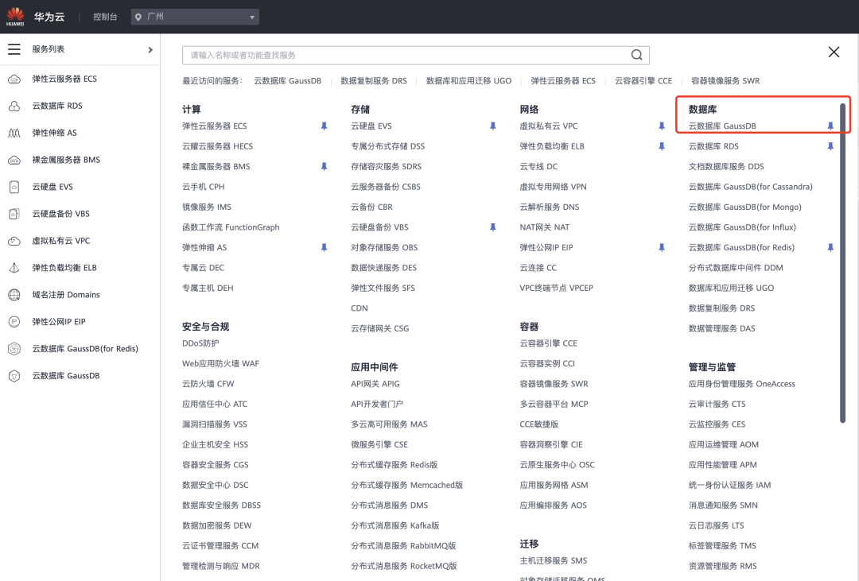Open 对象存储服务 OBS link
This screenshot has width=859, height=581.
[384, 247]
